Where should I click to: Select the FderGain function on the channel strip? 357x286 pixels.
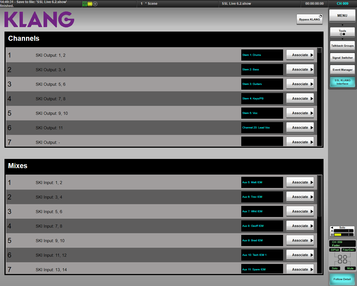point(349,250)
